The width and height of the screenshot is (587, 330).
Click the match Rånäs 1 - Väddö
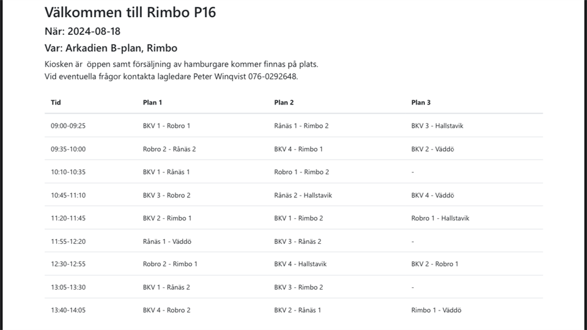point(167,241)
